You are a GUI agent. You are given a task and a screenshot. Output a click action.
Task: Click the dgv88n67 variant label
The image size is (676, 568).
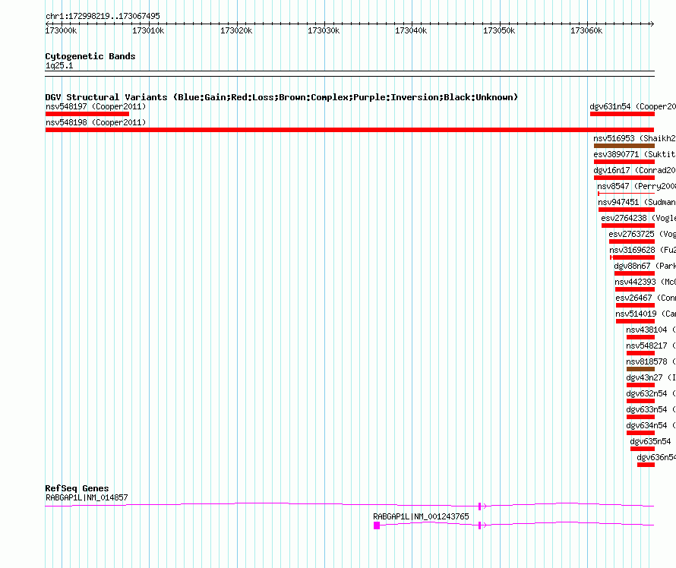pyautogui.click(x=645, y=266)
